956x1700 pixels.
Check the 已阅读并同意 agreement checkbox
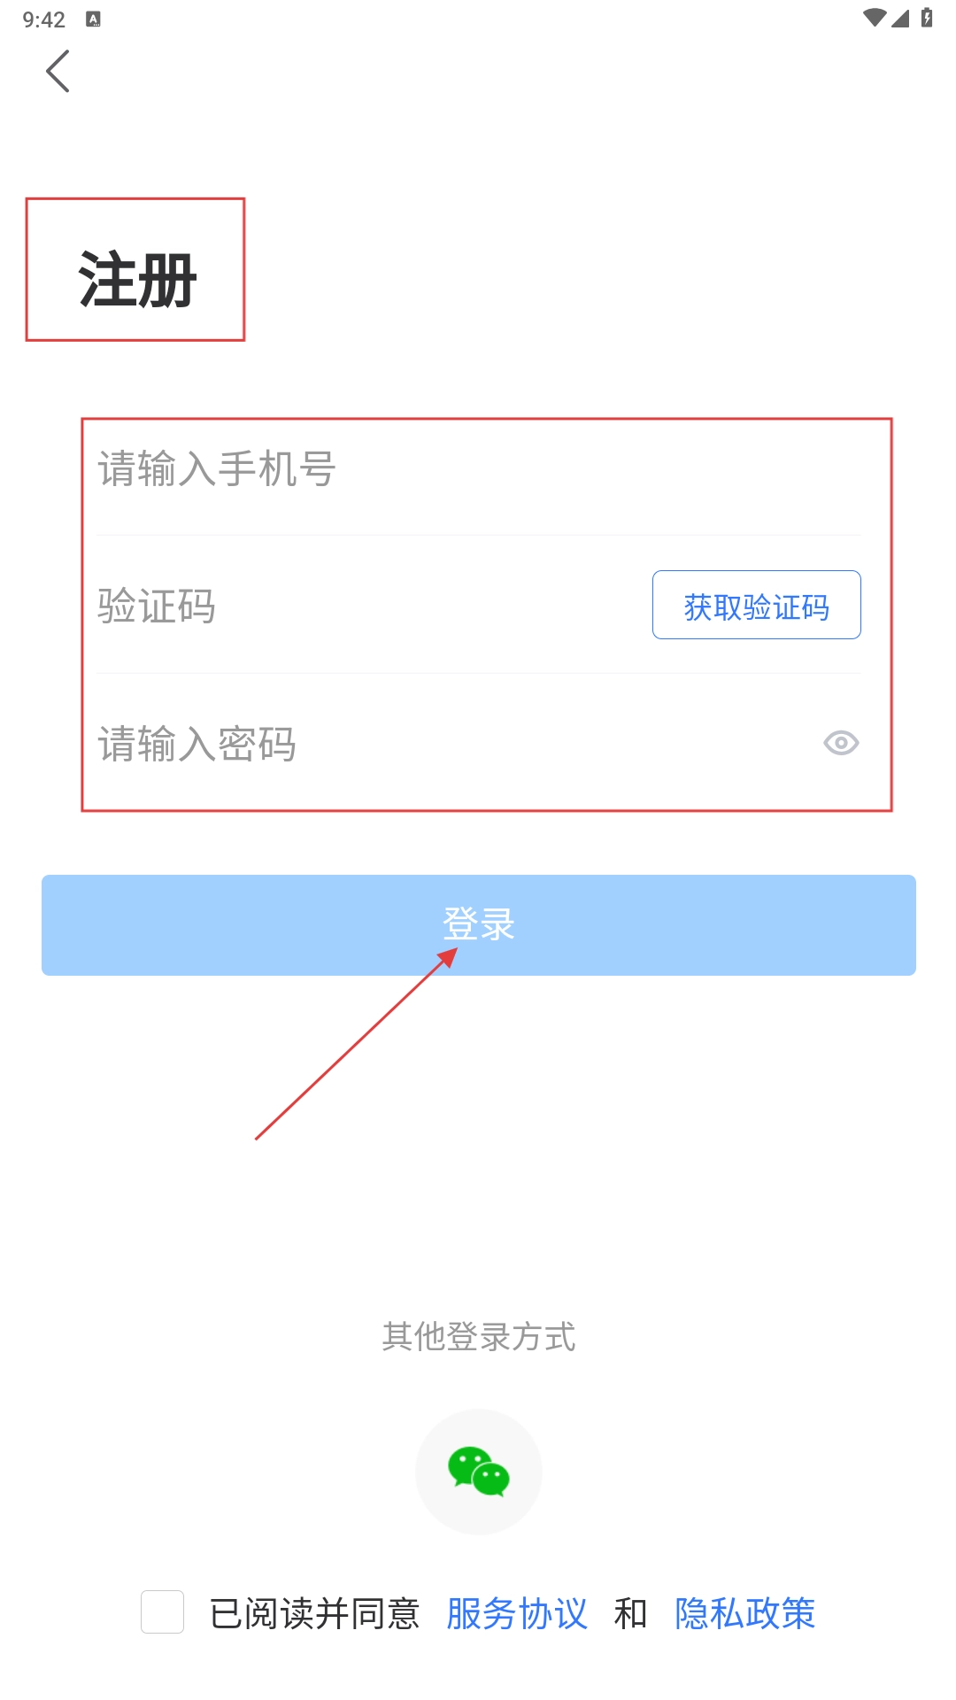point(162,1611)
